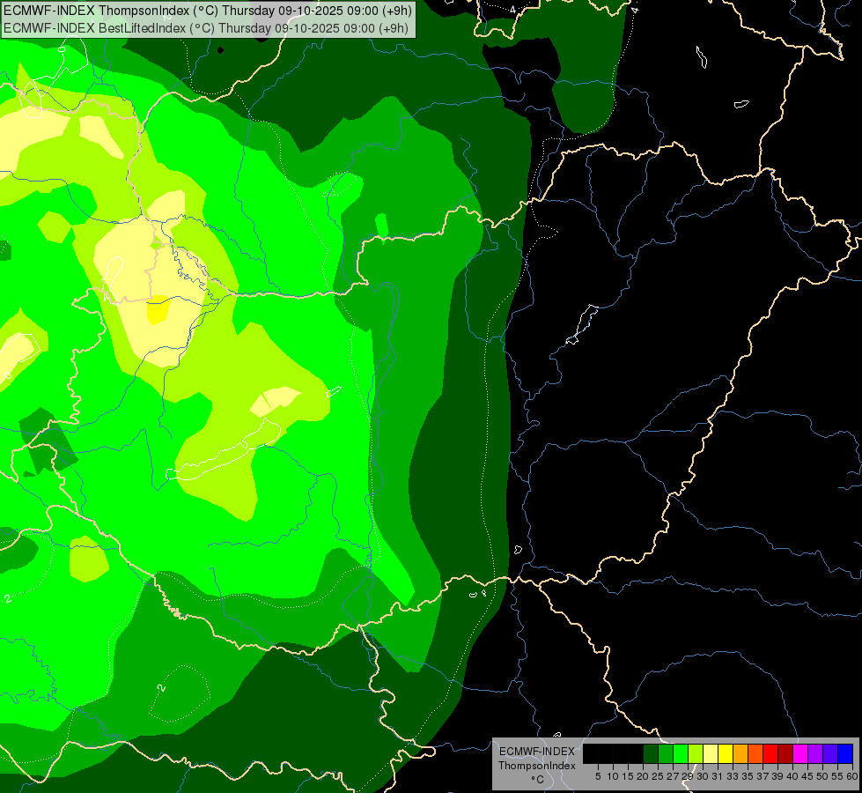Click the violet 50-55 legend swatch
Image resolution: width=862 pixels, height=793 pixels.
[830, 753]
